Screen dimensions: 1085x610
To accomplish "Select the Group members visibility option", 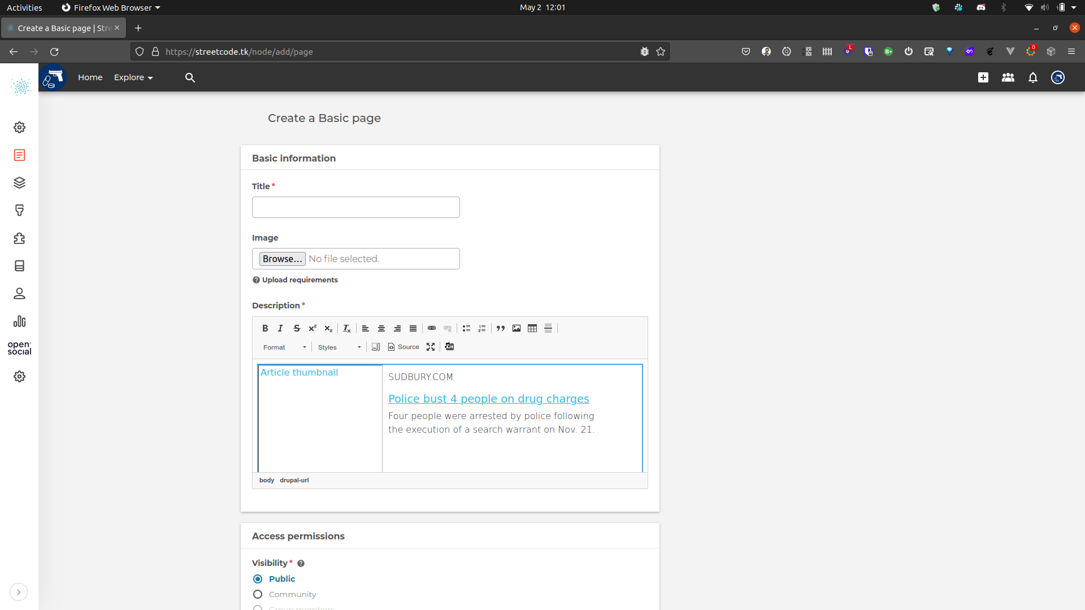I will (258, 608).
